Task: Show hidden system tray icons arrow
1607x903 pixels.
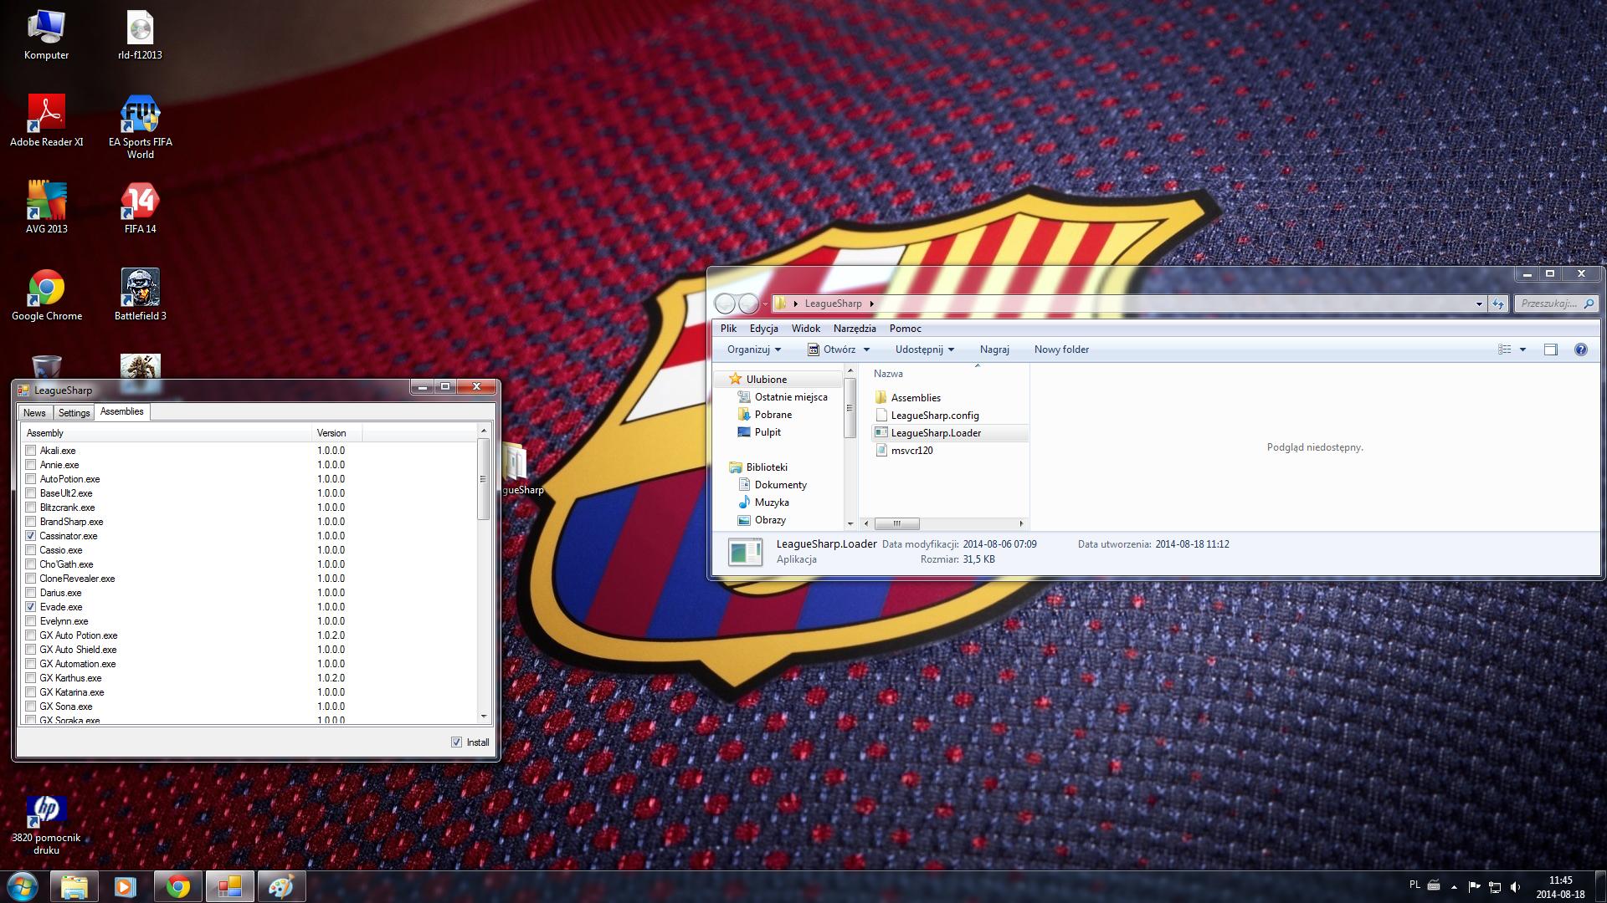Action: [x=1454, y=886]
